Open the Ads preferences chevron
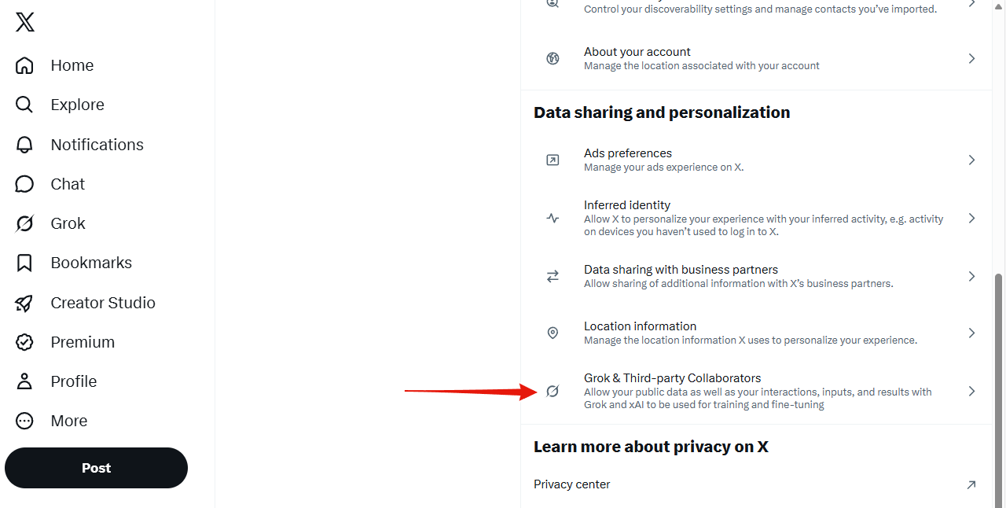1006x508 pixels. coord(971,160)
